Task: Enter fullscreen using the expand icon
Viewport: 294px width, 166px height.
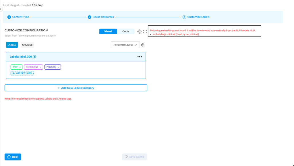Action: 145,32
